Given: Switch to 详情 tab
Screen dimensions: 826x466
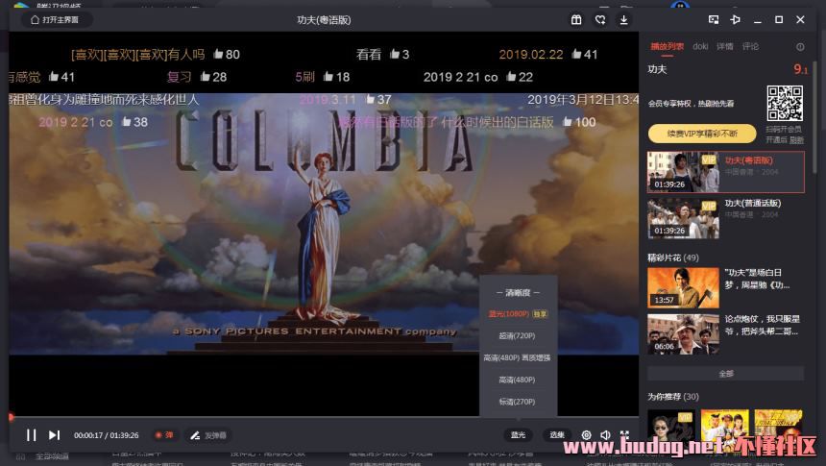Looking at the screenshot, I should coord(725,46).
